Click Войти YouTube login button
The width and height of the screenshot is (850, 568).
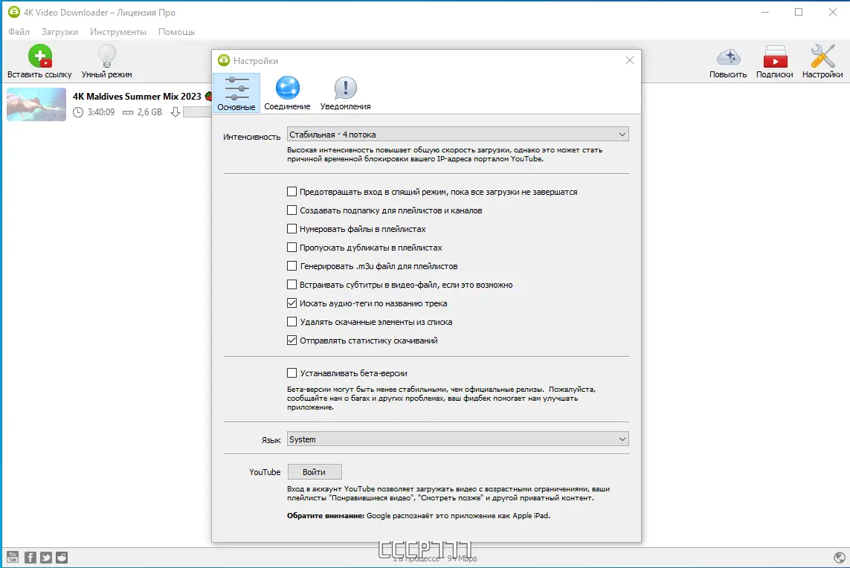[x=315, y=472]
